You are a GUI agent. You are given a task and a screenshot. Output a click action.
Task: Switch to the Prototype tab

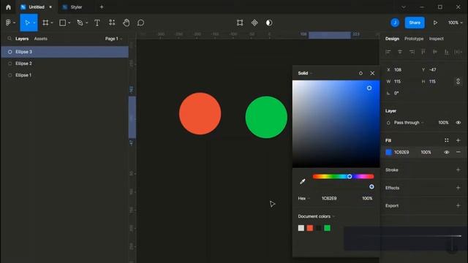[x=414, y=39]
